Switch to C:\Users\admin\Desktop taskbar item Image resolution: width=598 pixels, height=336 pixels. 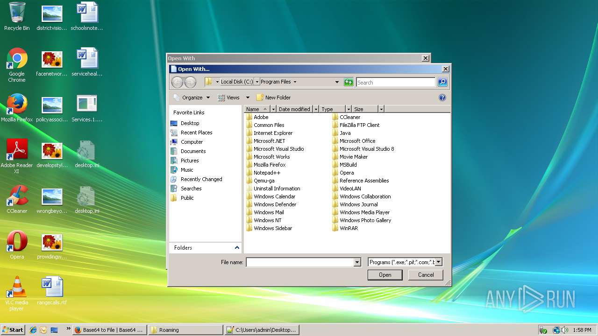262,330
